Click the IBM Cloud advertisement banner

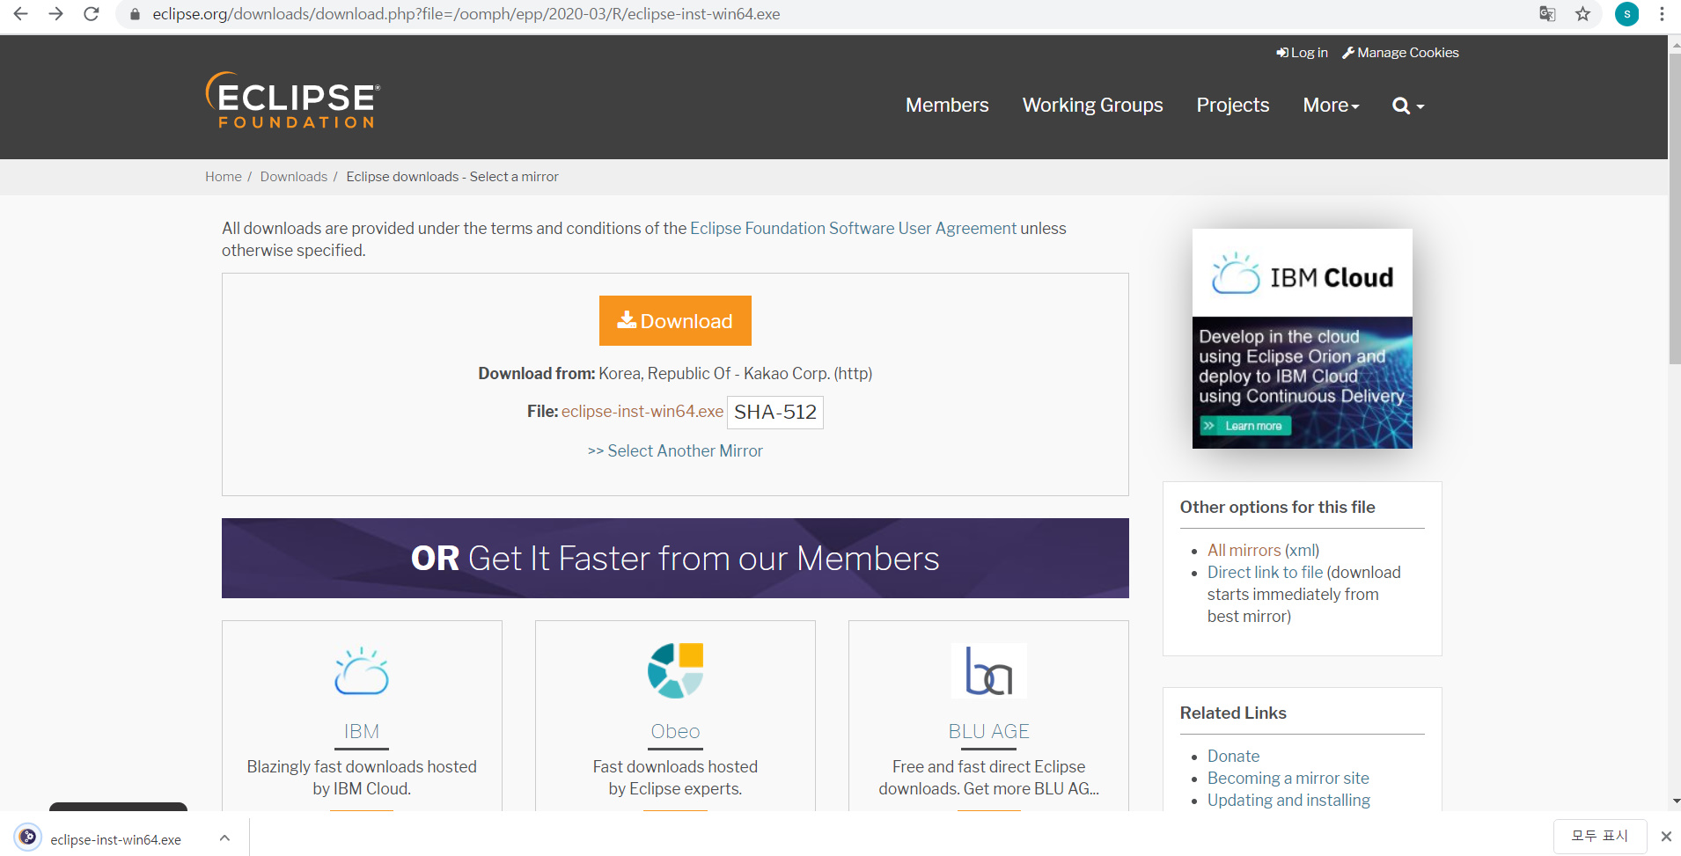1302,339
